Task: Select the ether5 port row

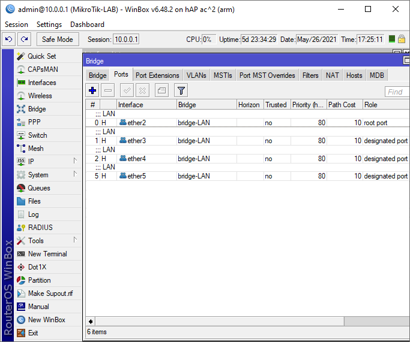Action: (247, 176)
